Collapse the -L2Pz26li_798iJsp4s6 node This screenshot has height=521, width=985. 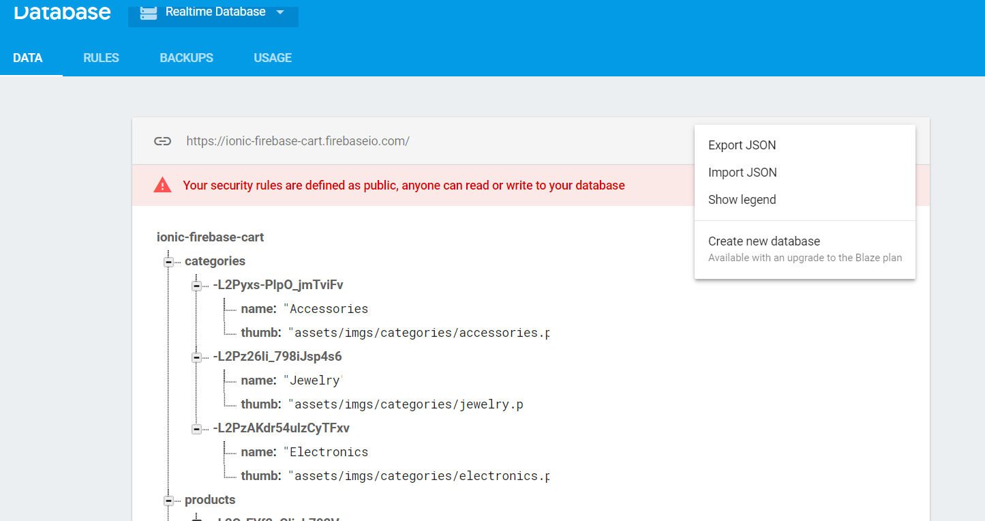click(x=196, y=357)
